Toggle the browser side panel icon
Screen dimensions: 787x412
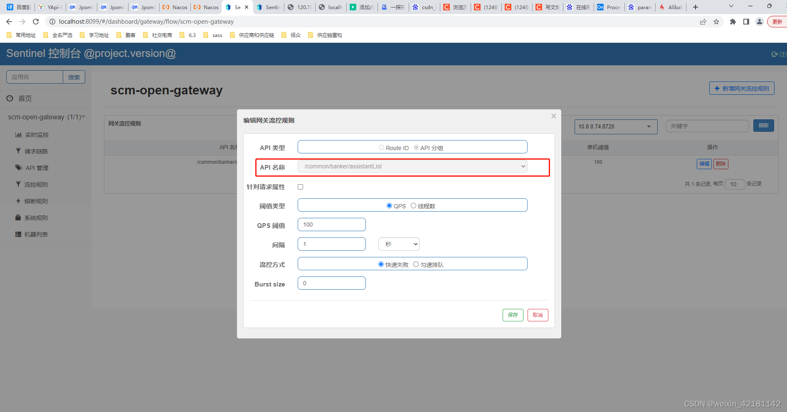(x=746, y=22)
